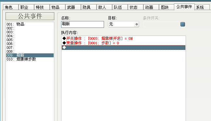Click the 名称 input field containing 刷新
Screen dimensions: 211x121
tap(83, 24)
